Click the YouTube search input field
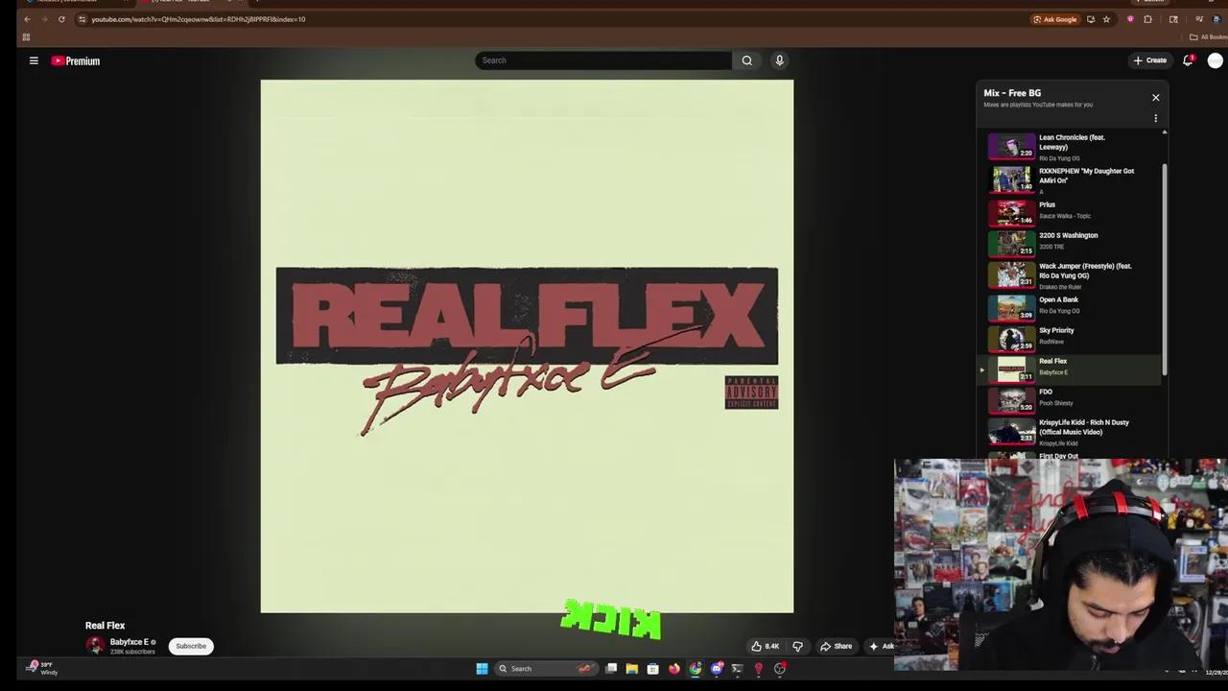Screen dimensions: 1228x691 (x=603, y=60)
